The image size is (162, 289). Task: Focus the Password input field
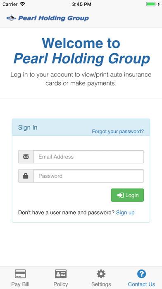point(88,176)
